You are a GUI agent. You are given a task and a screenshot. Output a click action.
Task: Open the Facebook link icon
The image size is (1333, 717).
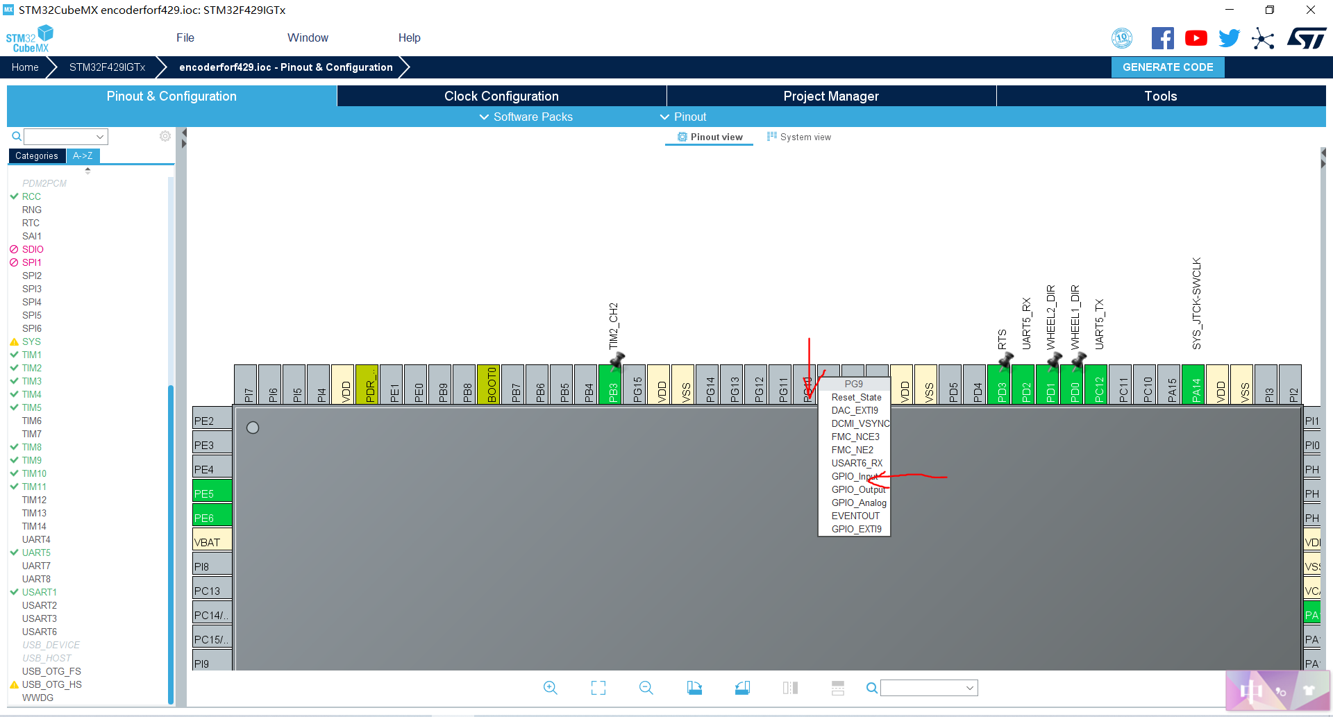(1162, 38)
